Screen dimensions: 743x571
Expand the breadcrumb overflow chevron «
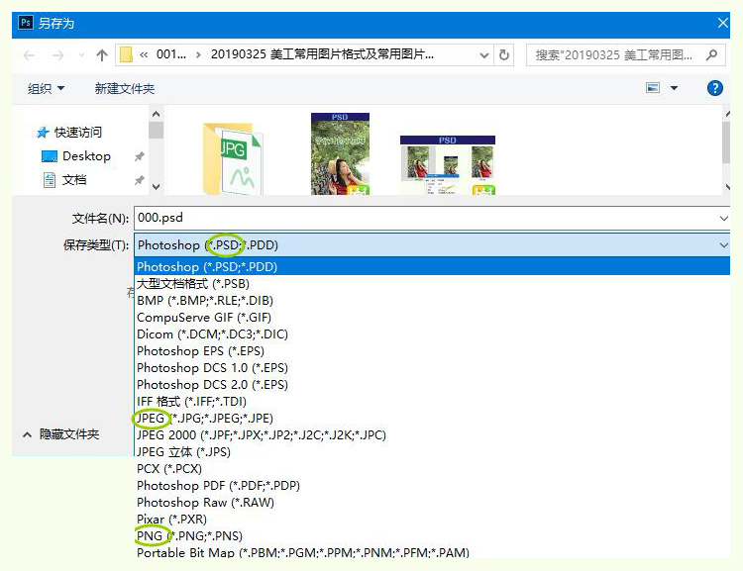tap(144, 54)
